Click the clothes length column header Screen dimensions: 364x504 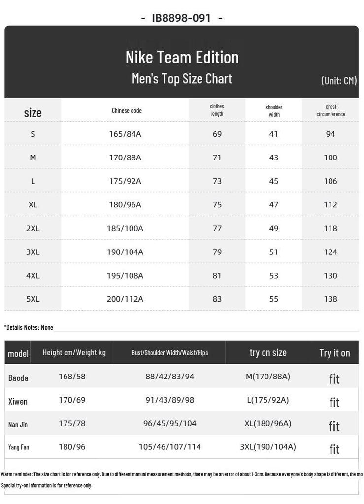click(x=217, y=110)
